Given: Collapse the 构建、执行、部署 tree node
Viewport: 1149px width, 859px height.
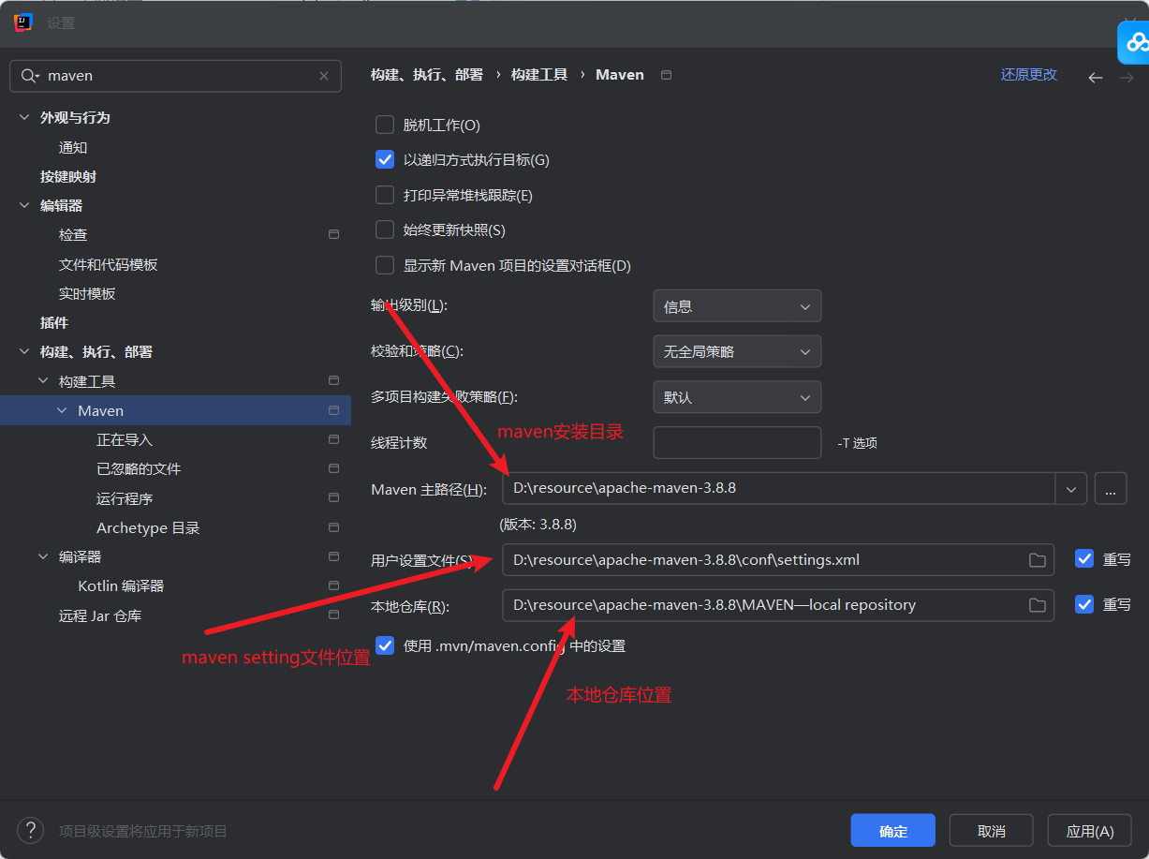Looking at the screenshot, I should [24, 352].
